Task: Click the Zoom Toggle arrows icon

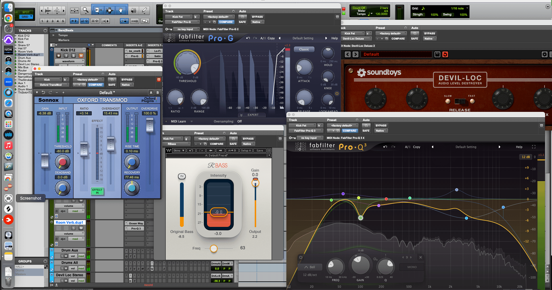Action: tap(74, 11)
